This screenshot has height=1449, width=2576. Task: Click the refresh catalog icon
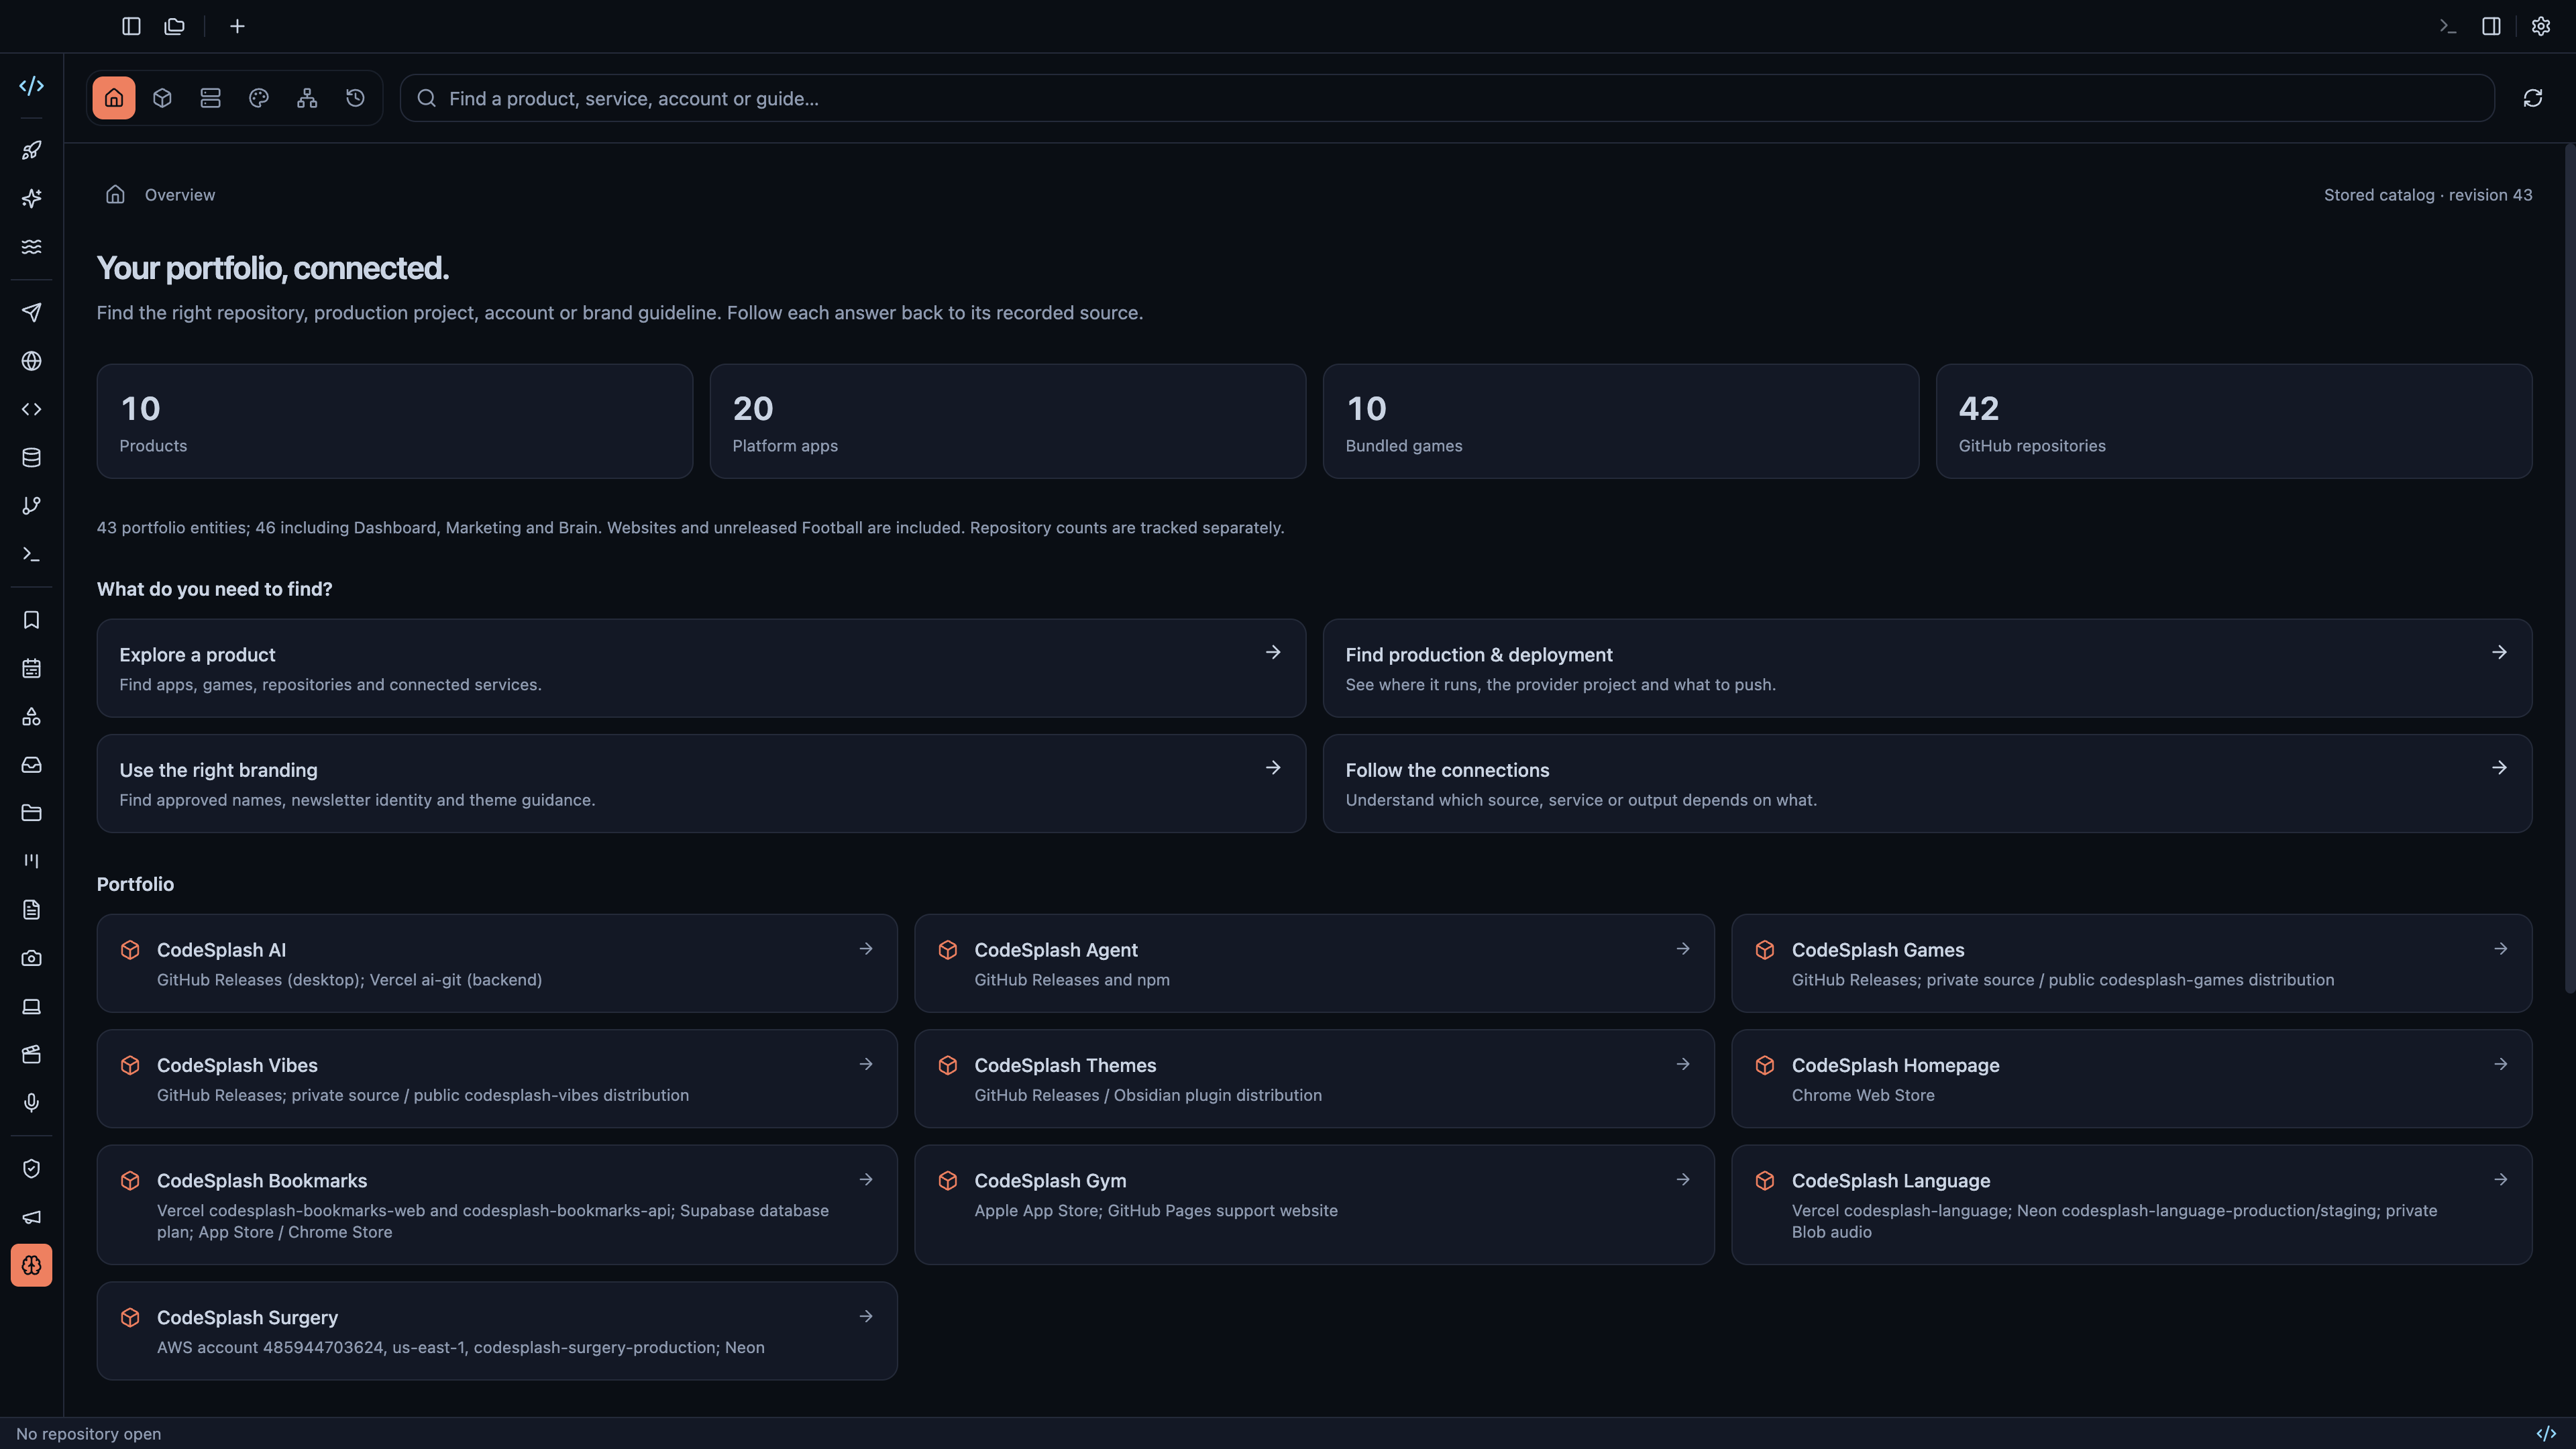2532,98
